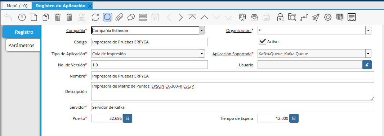Select the Registro de Aplicación tab
384x136 pixels.
click(x=61, y=6)
